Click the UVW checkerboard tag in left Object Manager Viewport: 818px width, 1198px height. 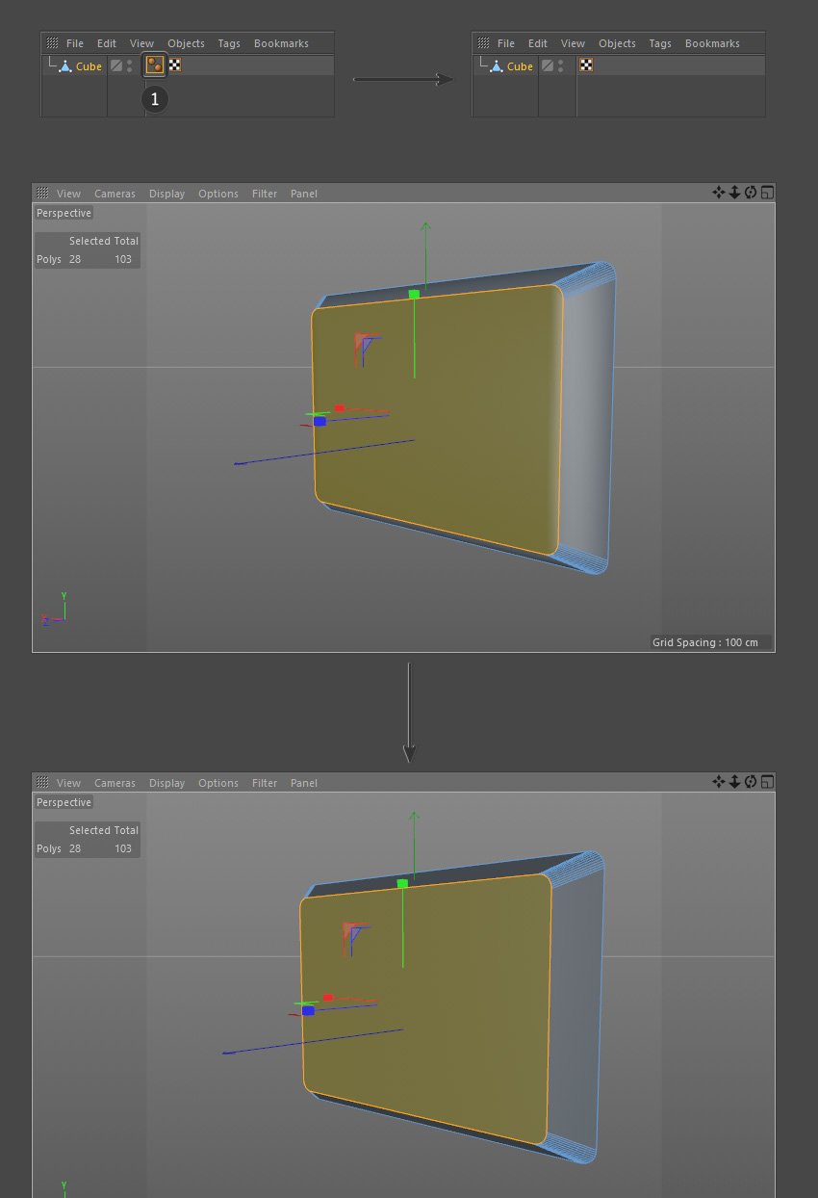[x=175, y=65]
